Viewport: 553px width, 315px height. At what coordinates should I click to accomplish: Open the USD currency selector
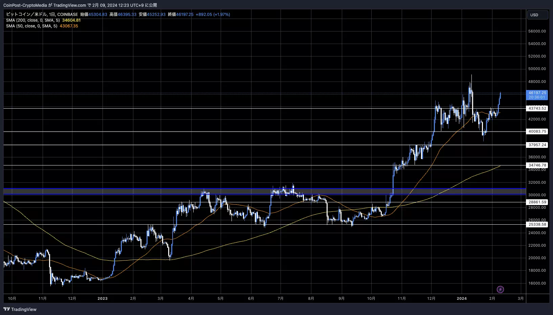tap(537, 15)
